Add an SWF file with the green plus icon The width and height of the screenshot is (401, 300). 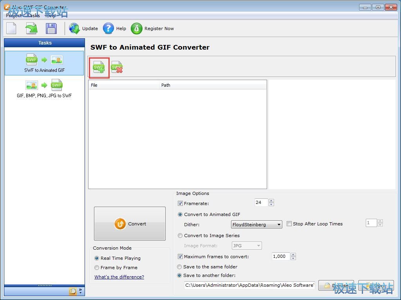coord(99,67)
